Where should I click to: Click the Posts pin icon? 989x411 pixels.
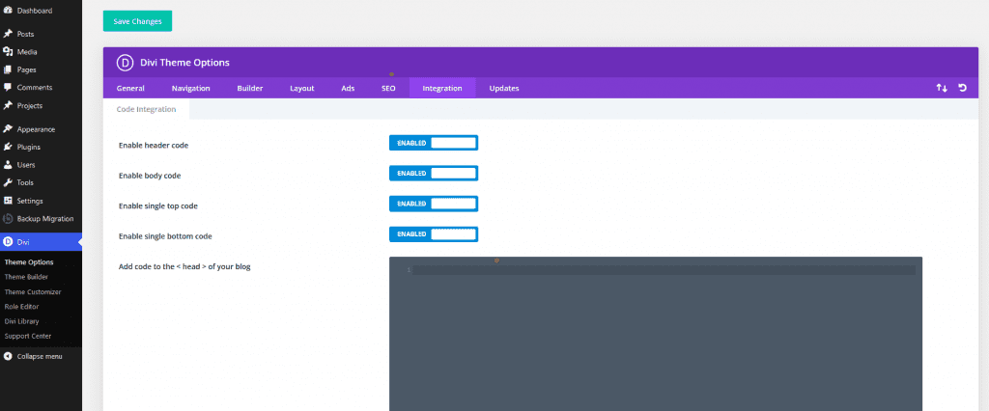coord(8,34)
